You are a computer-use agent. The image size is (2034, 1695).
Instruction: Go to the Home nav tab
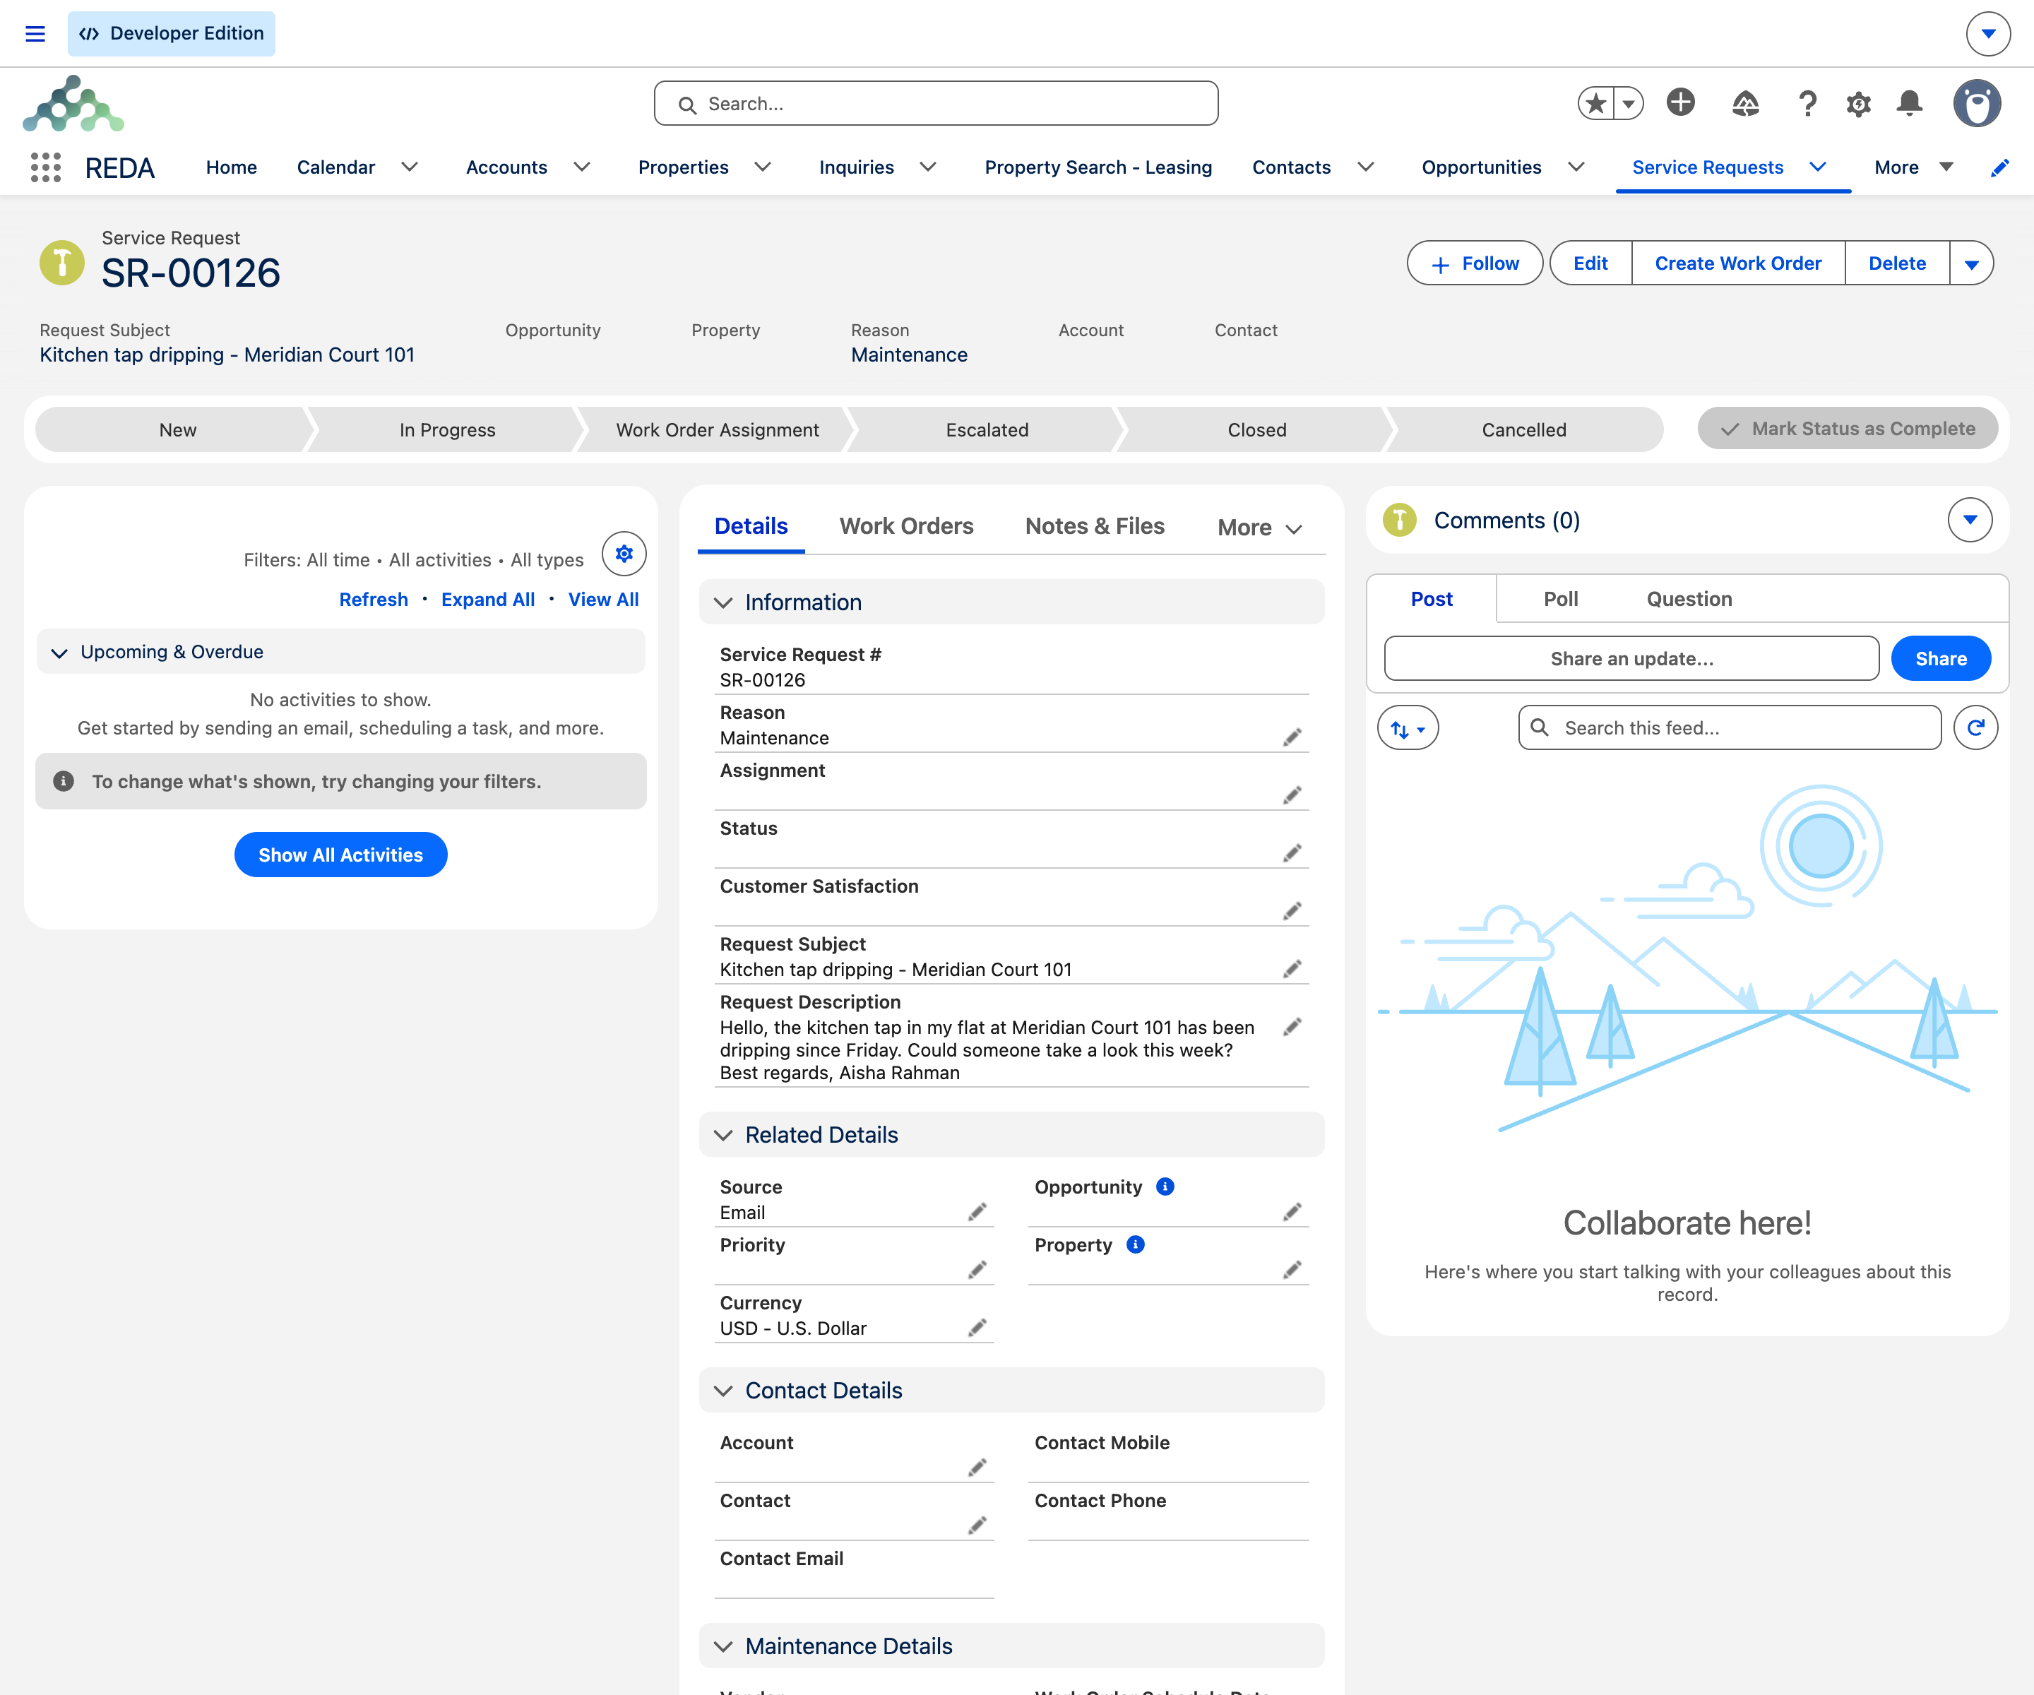tap(232, 167)
